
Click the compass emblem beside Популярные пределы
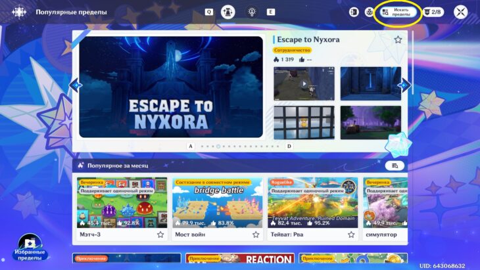pyautogui.click(x=19, y=12)
